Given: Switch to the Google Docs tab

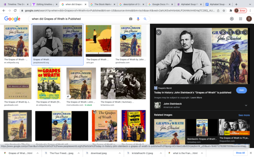Looking at the screenshot, I should (160, 4).
